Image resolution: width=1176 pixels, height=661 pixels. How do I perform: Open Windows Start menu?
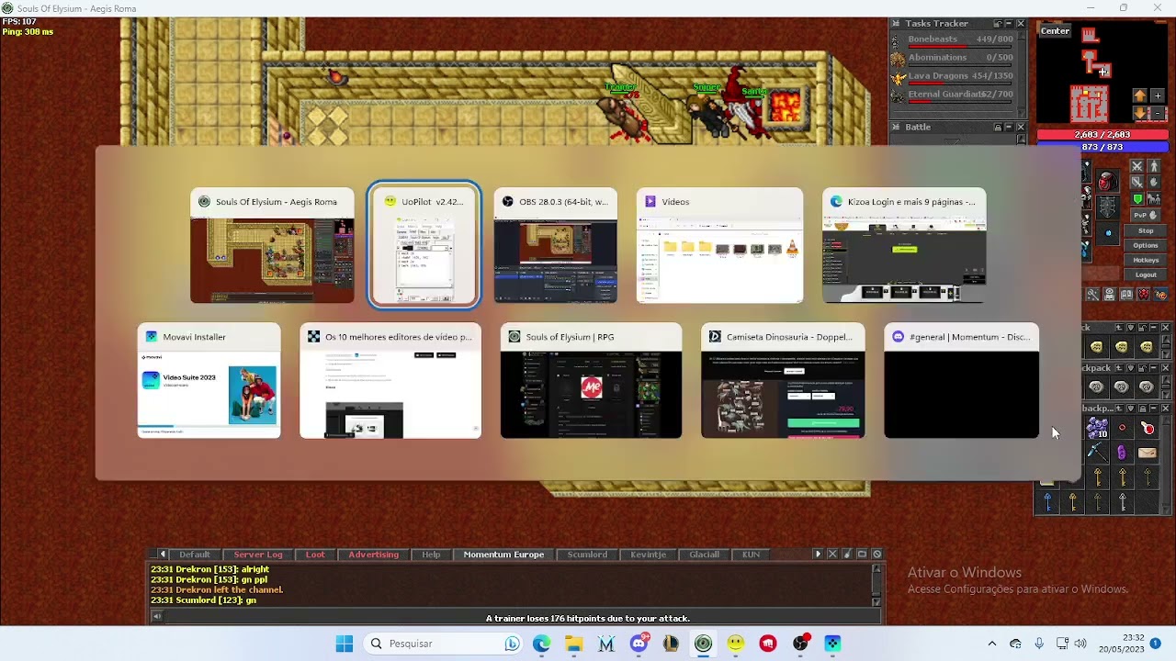(x=345, y=644)
